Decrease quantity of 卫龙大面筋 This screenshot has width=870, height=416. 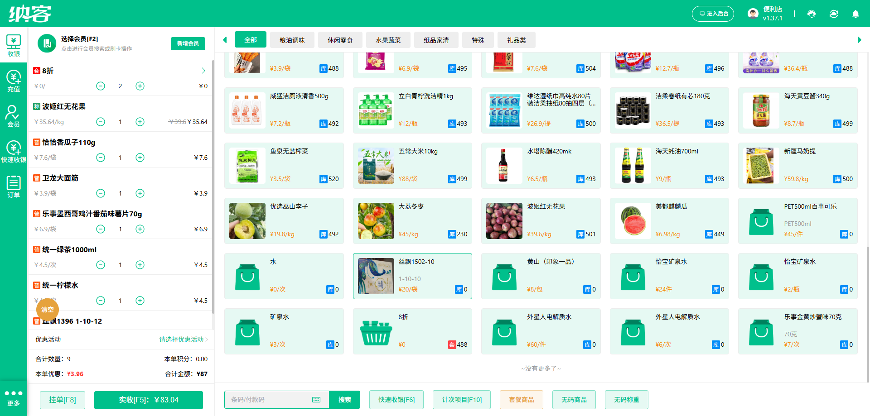[101, 193]
